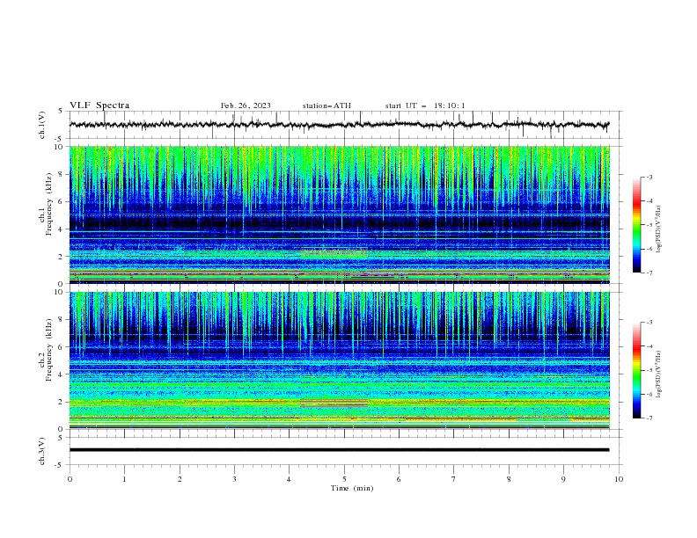Click the "2" kHz tick on ch.2 frequency axis
Viewport: 697px width, 538px height.
(62, 402)
